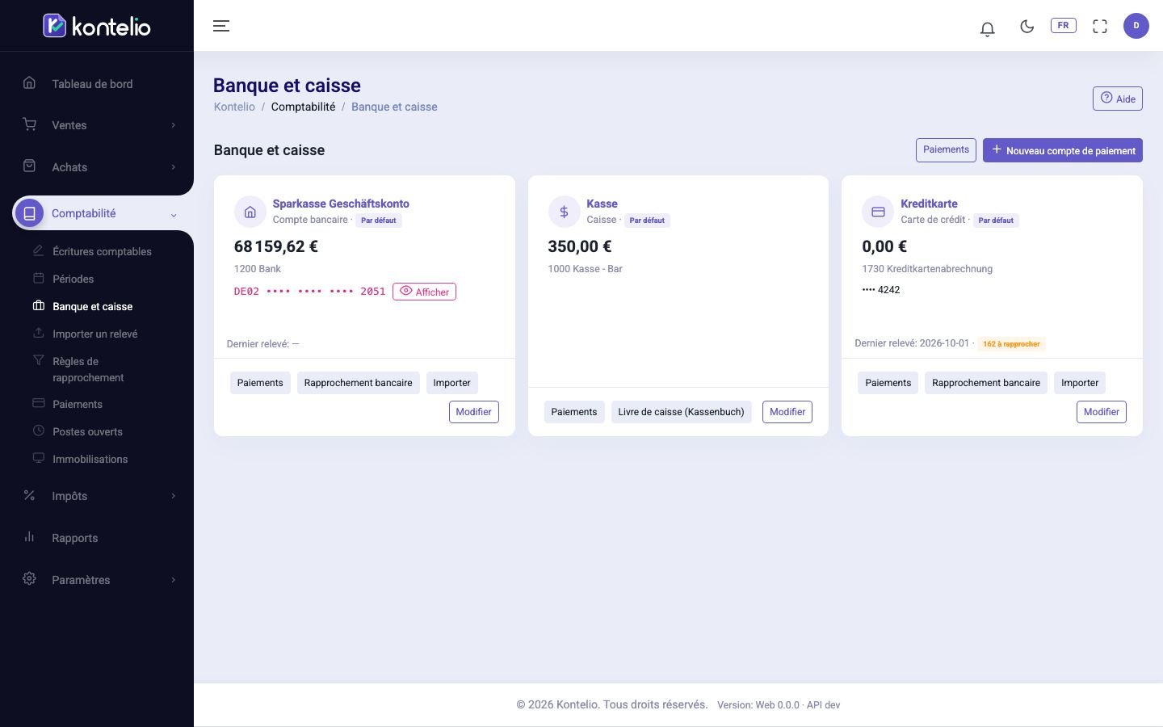Image resolution: width=1163 pixels, height=727 pixels.
Task: Collapse the sidebar with the hamburger icon
Action: [x=221, y=26]
